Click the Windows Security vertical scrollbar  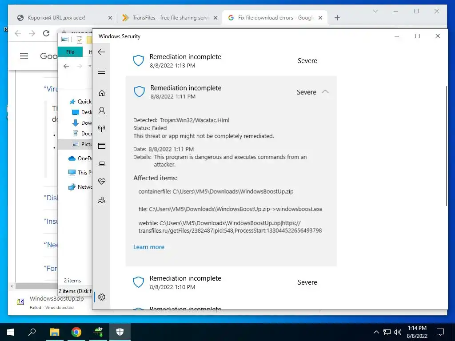[446, 146]
